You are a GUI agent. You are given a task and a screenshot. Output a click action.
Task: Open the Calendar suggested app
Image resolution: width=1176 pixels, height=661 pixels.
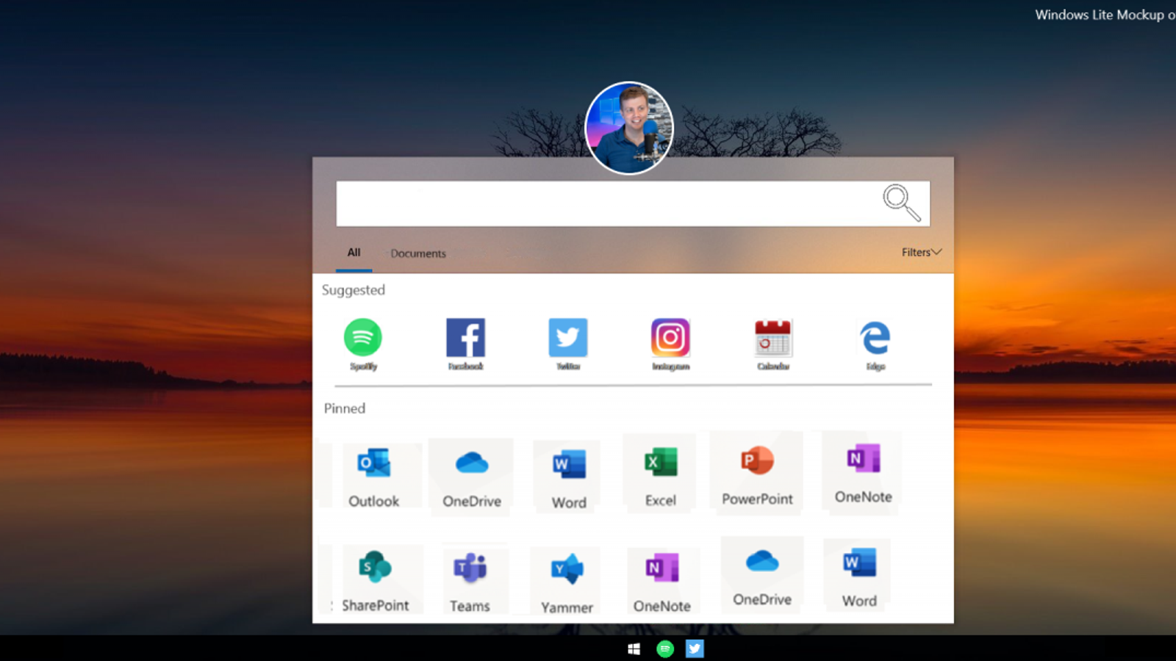[x=773, y=344]
